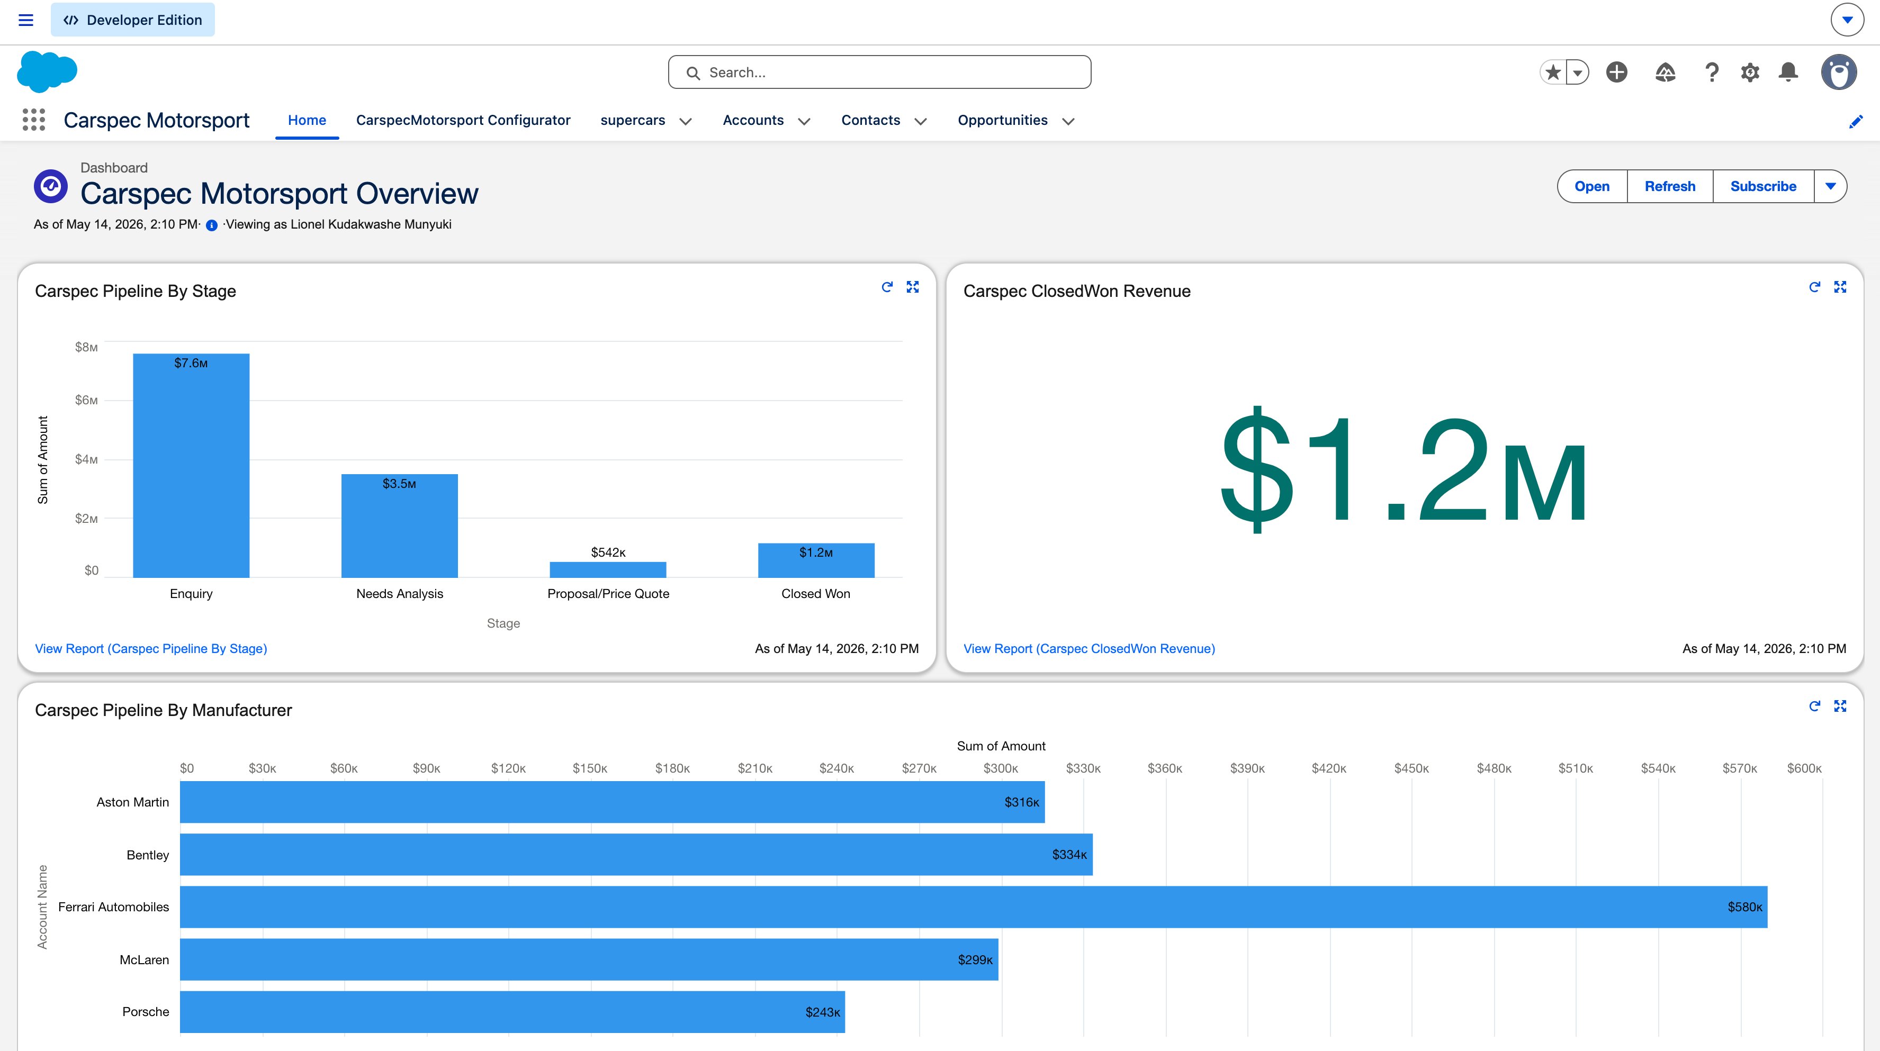Click the Aston Martin $316k bar
Viewport: 1880px width, 1051px height.
click(x=613, y=802)
